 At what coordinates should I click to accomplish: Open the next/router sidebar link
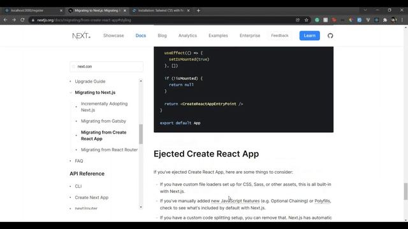(86, 208)
